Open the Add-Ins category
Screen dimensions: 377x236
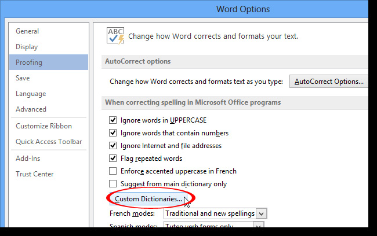pos(28,158)
